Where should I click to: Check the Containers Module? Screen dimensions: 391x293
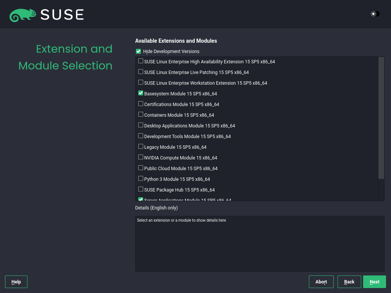pos(141,114)
